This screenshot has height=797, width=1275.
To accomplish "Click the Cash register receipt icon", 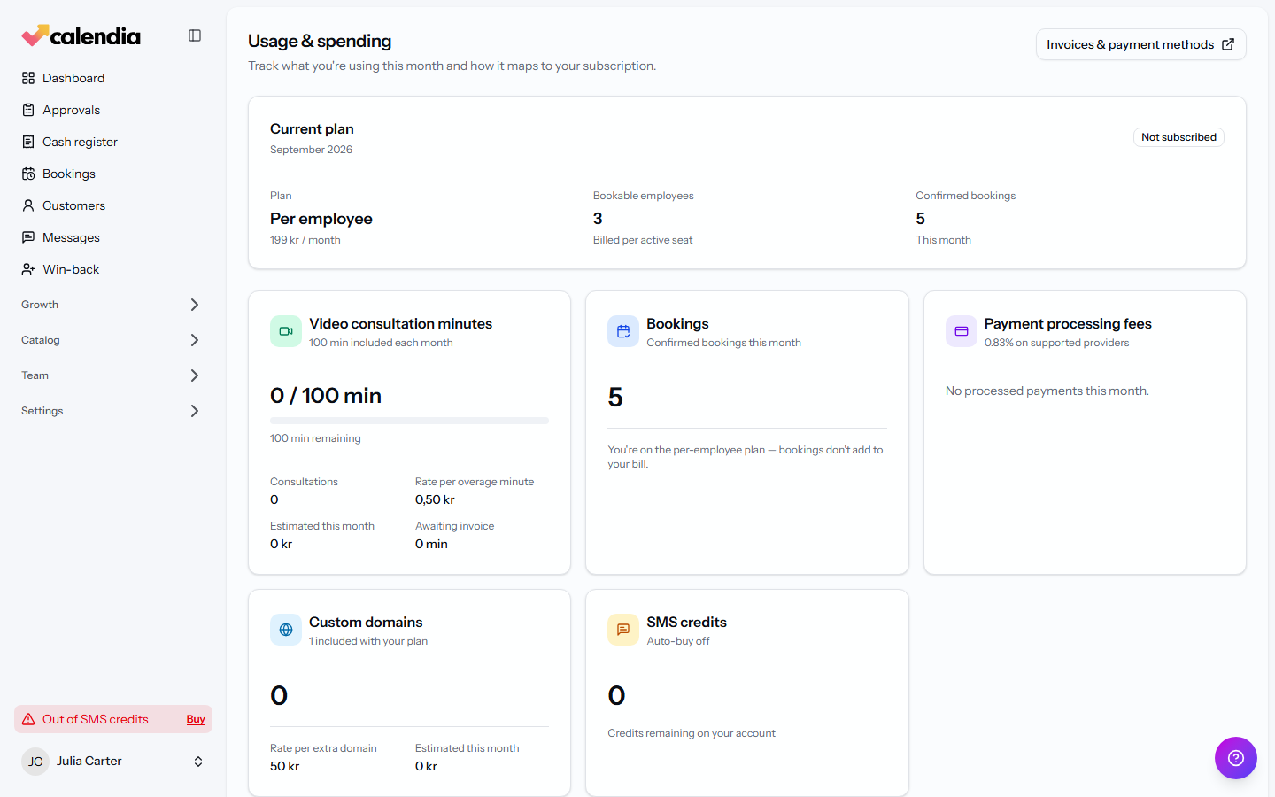I will click(x=28, y=142).
